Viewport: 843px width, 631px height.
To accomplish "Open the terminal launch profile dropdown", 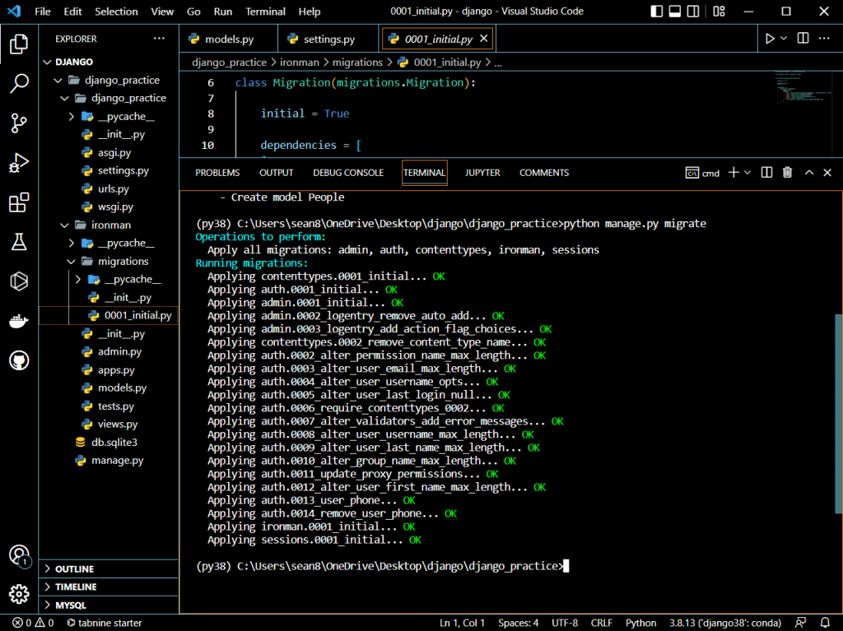I will [x=748, y=173].
